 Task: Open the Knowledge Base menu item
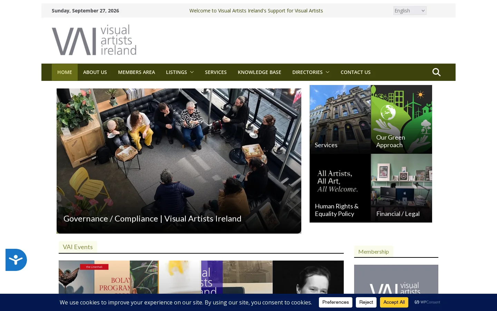tap(260, 72)
